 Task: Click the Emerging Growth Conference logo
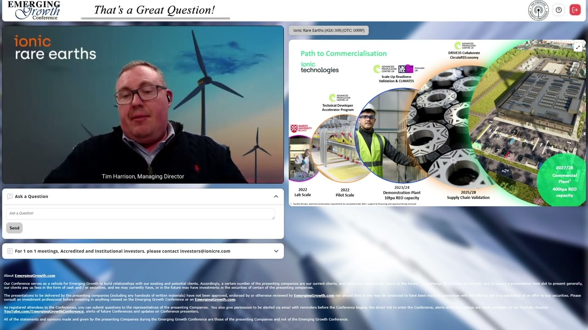pos(34,10)
